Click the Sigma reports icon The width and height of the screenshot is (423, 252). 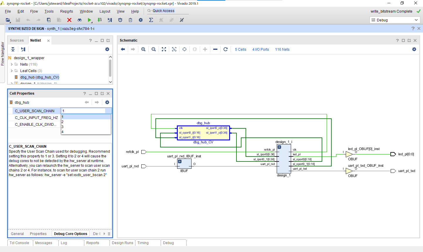[x=151, y=20]
